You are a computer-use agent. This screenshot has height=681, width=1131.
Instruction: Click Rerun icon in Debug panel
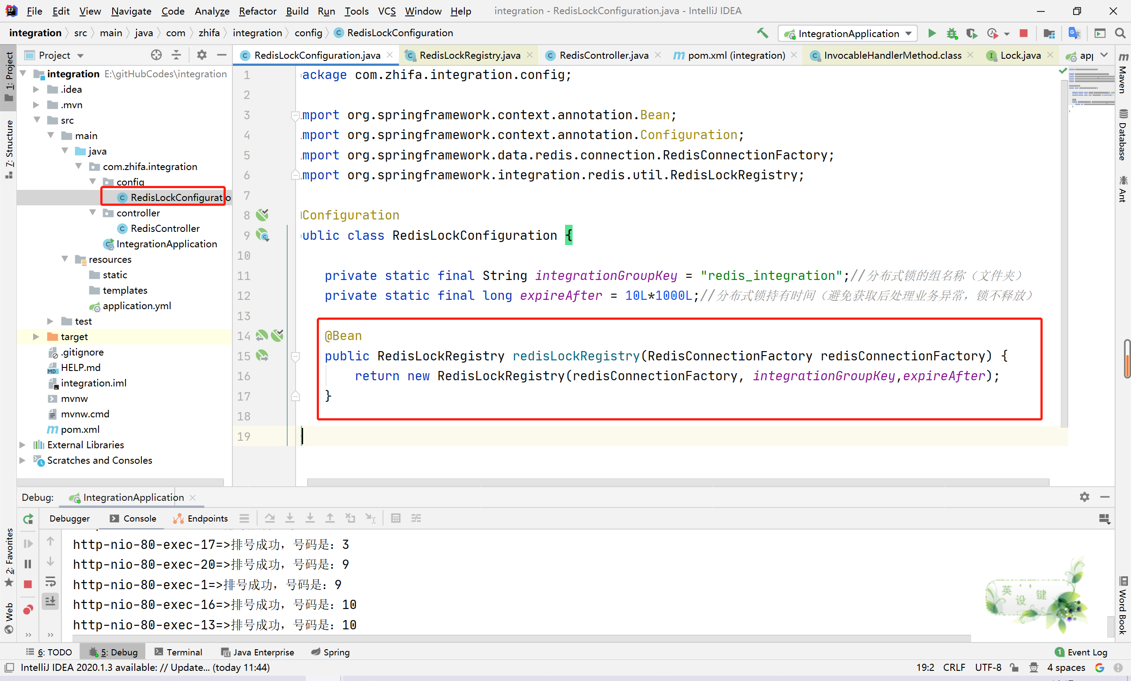[x=28, y=518]
